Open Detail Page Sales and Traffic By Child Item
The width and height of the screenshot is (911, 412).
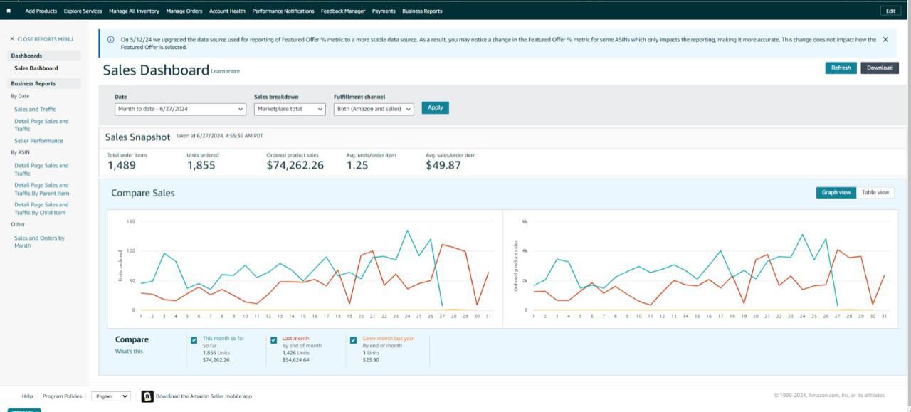click(40, 208)
